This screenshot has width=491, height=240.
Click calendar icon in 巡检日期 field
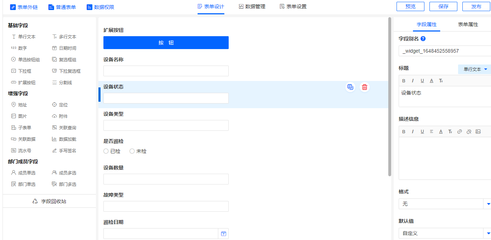tap(223, 234)
